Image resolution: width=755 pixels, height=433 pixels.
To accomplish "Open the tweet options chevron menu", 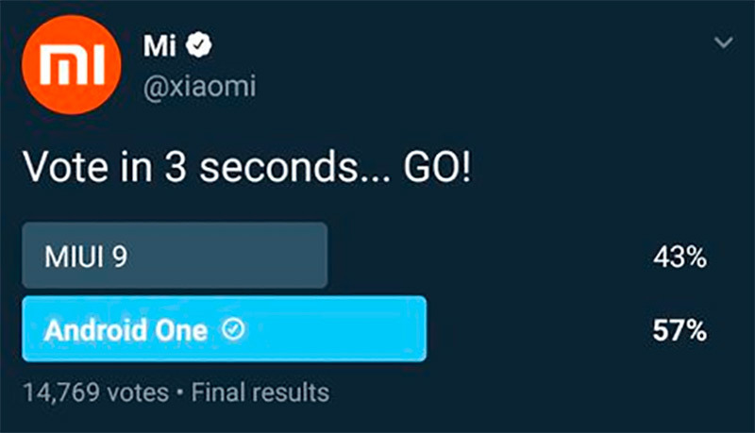I will 723,43.
